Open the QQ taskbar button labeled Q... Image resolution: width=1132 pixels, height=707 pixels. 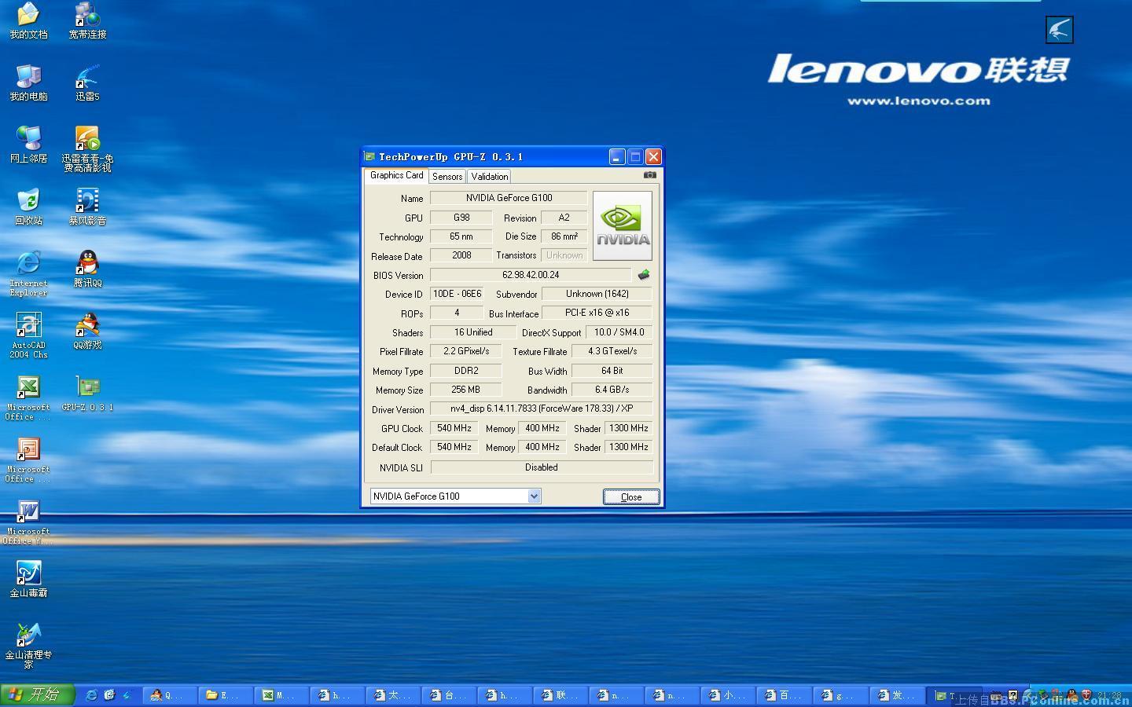171,695
